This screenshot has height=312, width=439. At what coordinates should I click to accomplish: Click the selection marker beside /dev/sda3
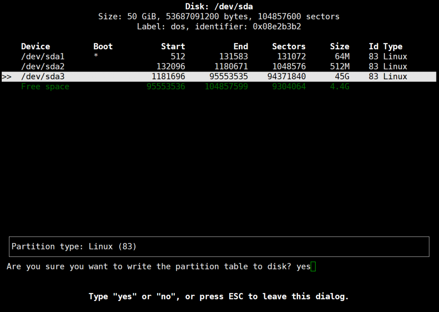6,76
